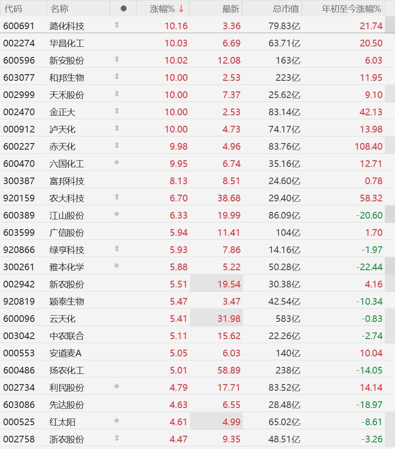Click the burst icon beside 红太阳
395x449 pixels.
pos(116,421)
